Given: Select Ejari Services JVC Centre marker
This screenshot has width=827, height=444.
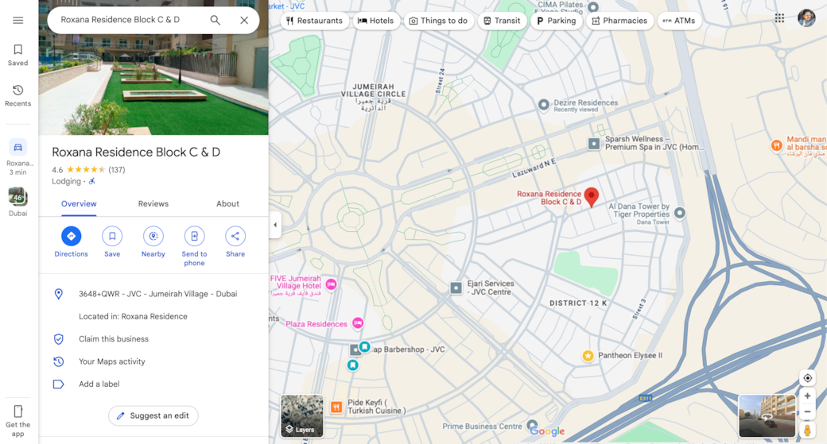Looking at the screenshot, I should 456,288.
